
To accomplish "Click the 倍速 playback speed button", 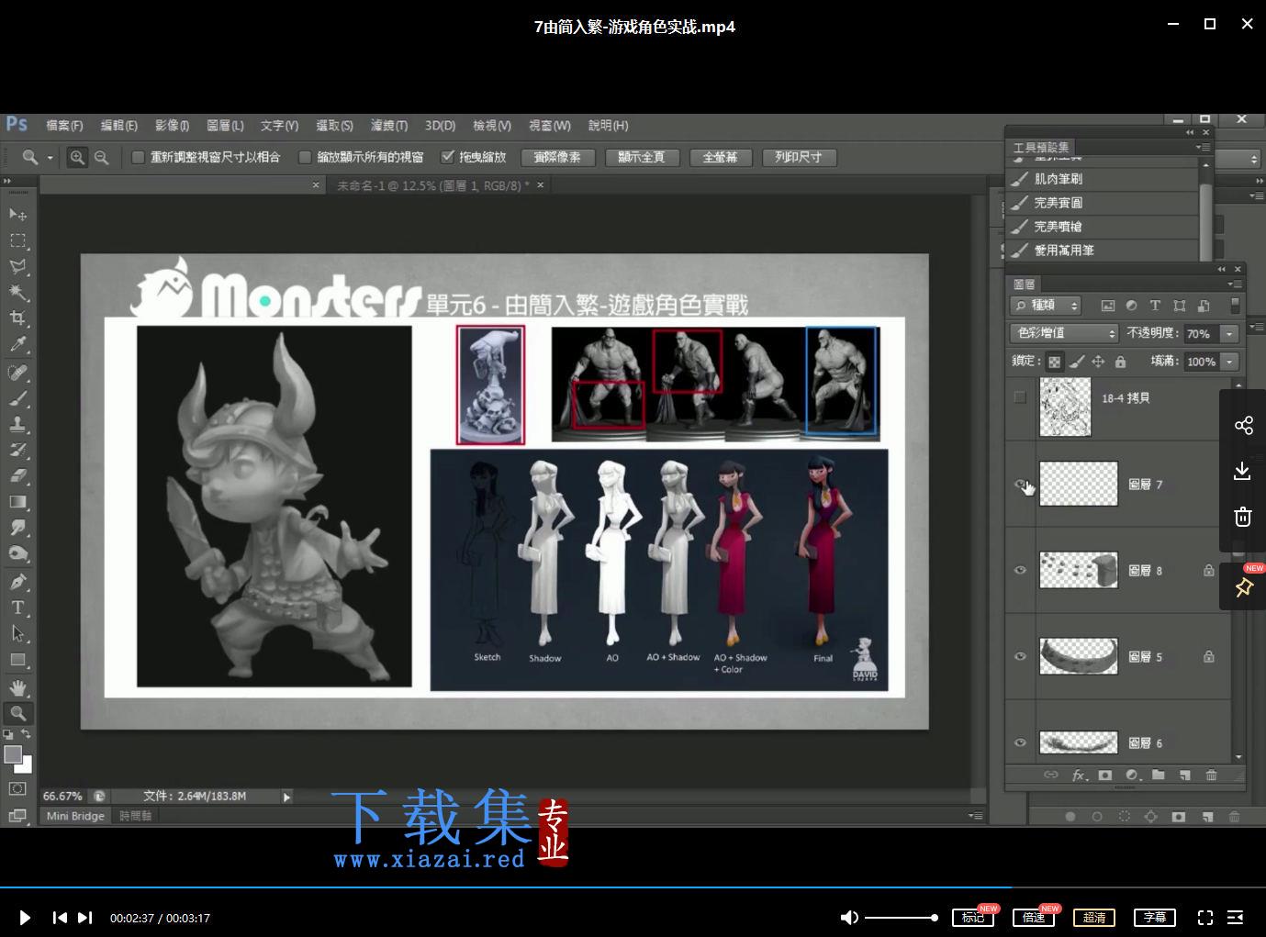I will [x=1034, y=917].
